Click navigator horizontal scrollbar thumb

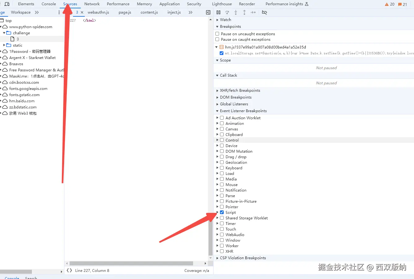tap(16, 272)
